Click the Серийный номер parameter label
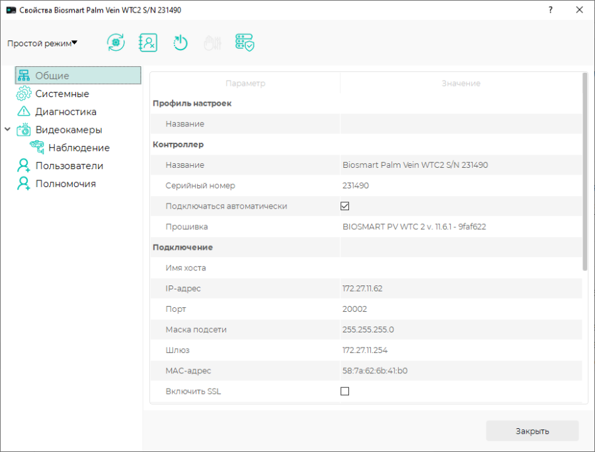595x452 pixels. (200, 186)
